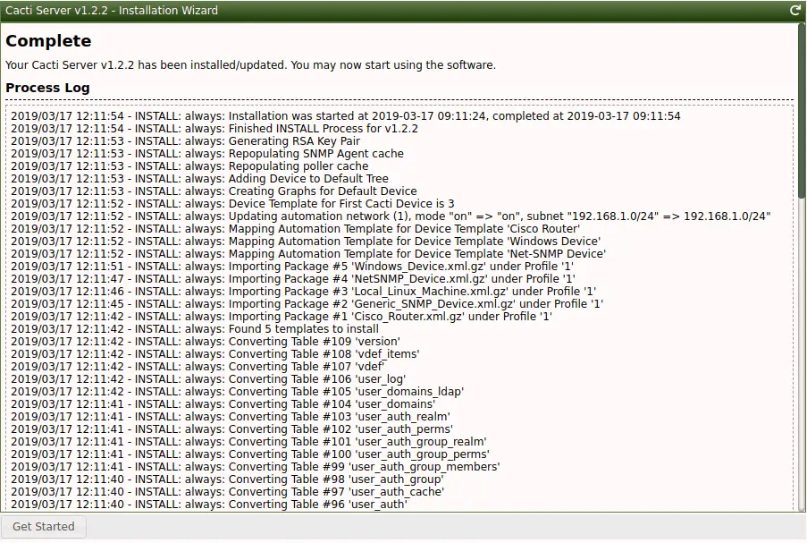Click the 'Installation was started at' log line
807x543 pixels.
pyautogui.click(x=345, y=116)
